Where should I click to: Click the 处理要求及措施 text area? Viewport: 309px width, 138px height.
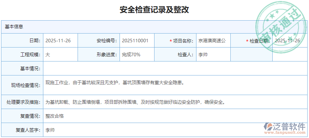click(x=175, y=102)
